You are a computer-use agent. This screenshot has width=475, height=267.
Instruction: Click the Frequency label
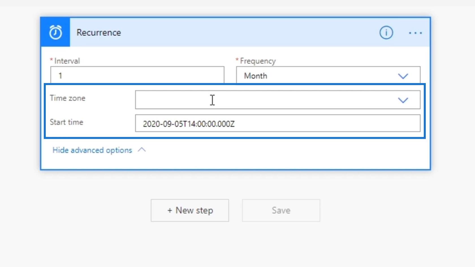pos(258,61)
